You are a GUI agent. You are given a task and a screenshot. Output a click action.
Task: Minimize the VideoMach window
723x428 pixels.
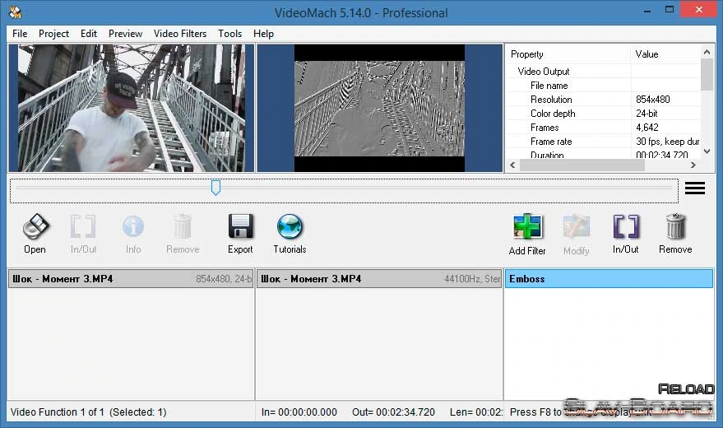pos(647,10)
